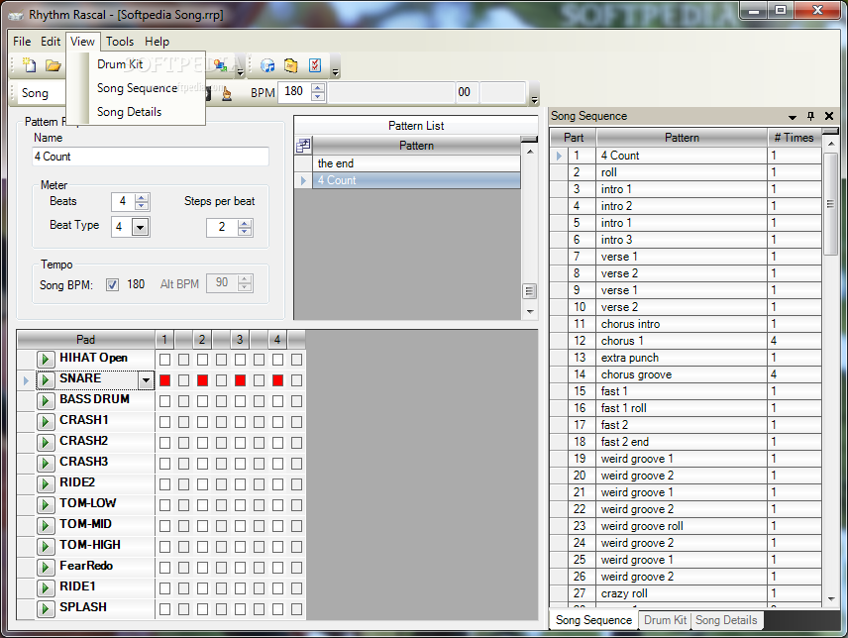Screen dimensions: 848x638
Task: Switch to the Song Details bottom tab
Action: coord(726,620)
